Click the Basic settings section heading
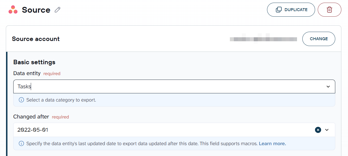The image size is (348, 156). click(34, 62)
